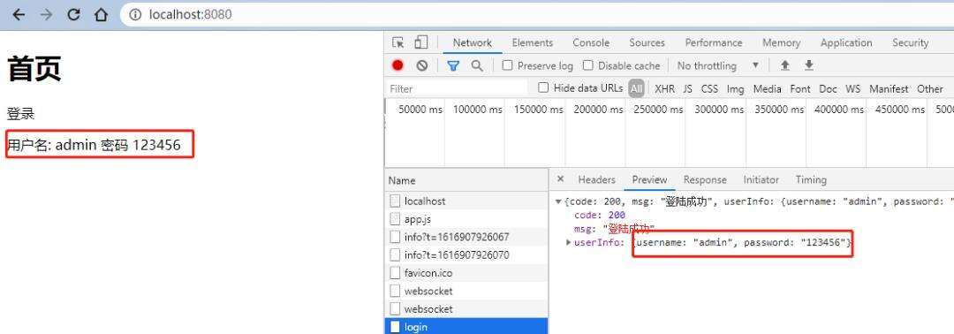Collapse the root JSON response object
Viewport: 954px width, 334px height.
(x=558, y=202)
